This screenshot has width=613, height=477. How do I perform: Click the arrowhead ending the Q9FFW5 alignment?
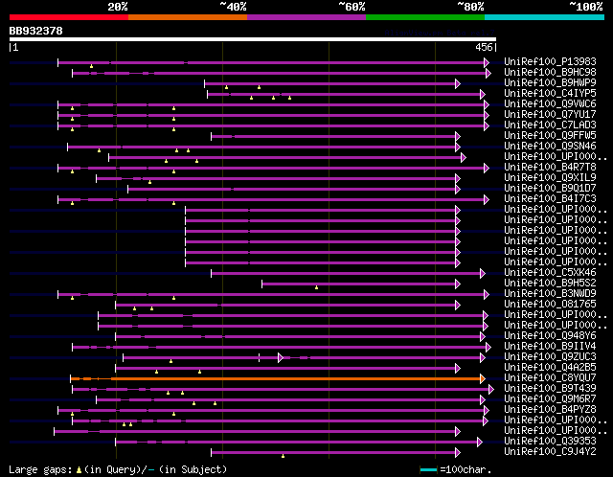(x=458, y=136)
